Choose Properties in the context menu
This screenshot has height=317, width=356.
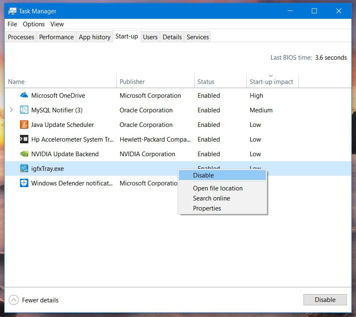pos(222,208)
